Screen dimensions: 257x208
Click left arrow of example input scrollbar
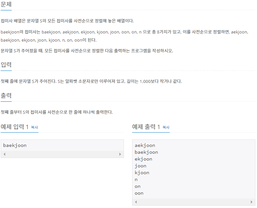pyautogui.click(x=5, y=154)
